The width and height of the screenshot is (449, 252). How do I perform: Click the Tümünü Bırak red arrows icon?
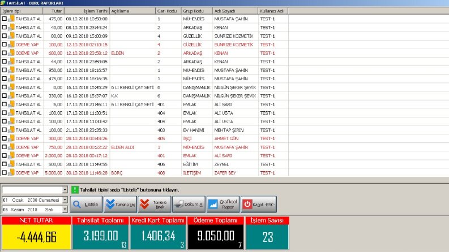(x=144, y=204)
